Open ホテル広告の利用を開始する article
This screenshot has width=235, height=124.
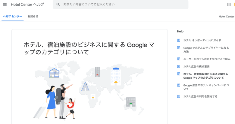[x=200, y=96]
